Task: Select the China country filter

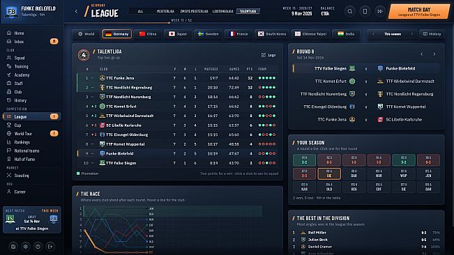Action: coord(148,34)
